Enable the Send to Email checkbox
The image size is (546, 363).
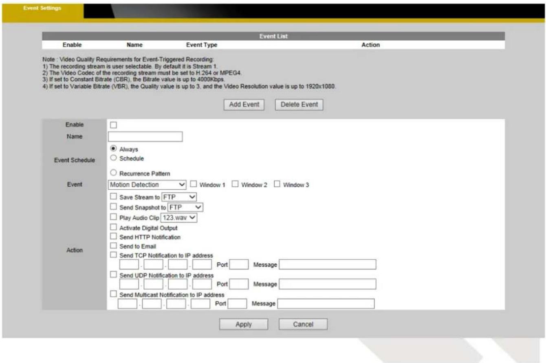click(114, 246)
